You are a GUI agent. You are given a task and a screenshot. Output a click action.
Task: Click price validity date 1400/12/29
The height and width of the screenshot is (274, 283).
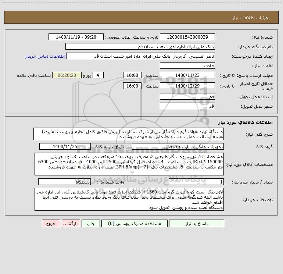[187, 86]
